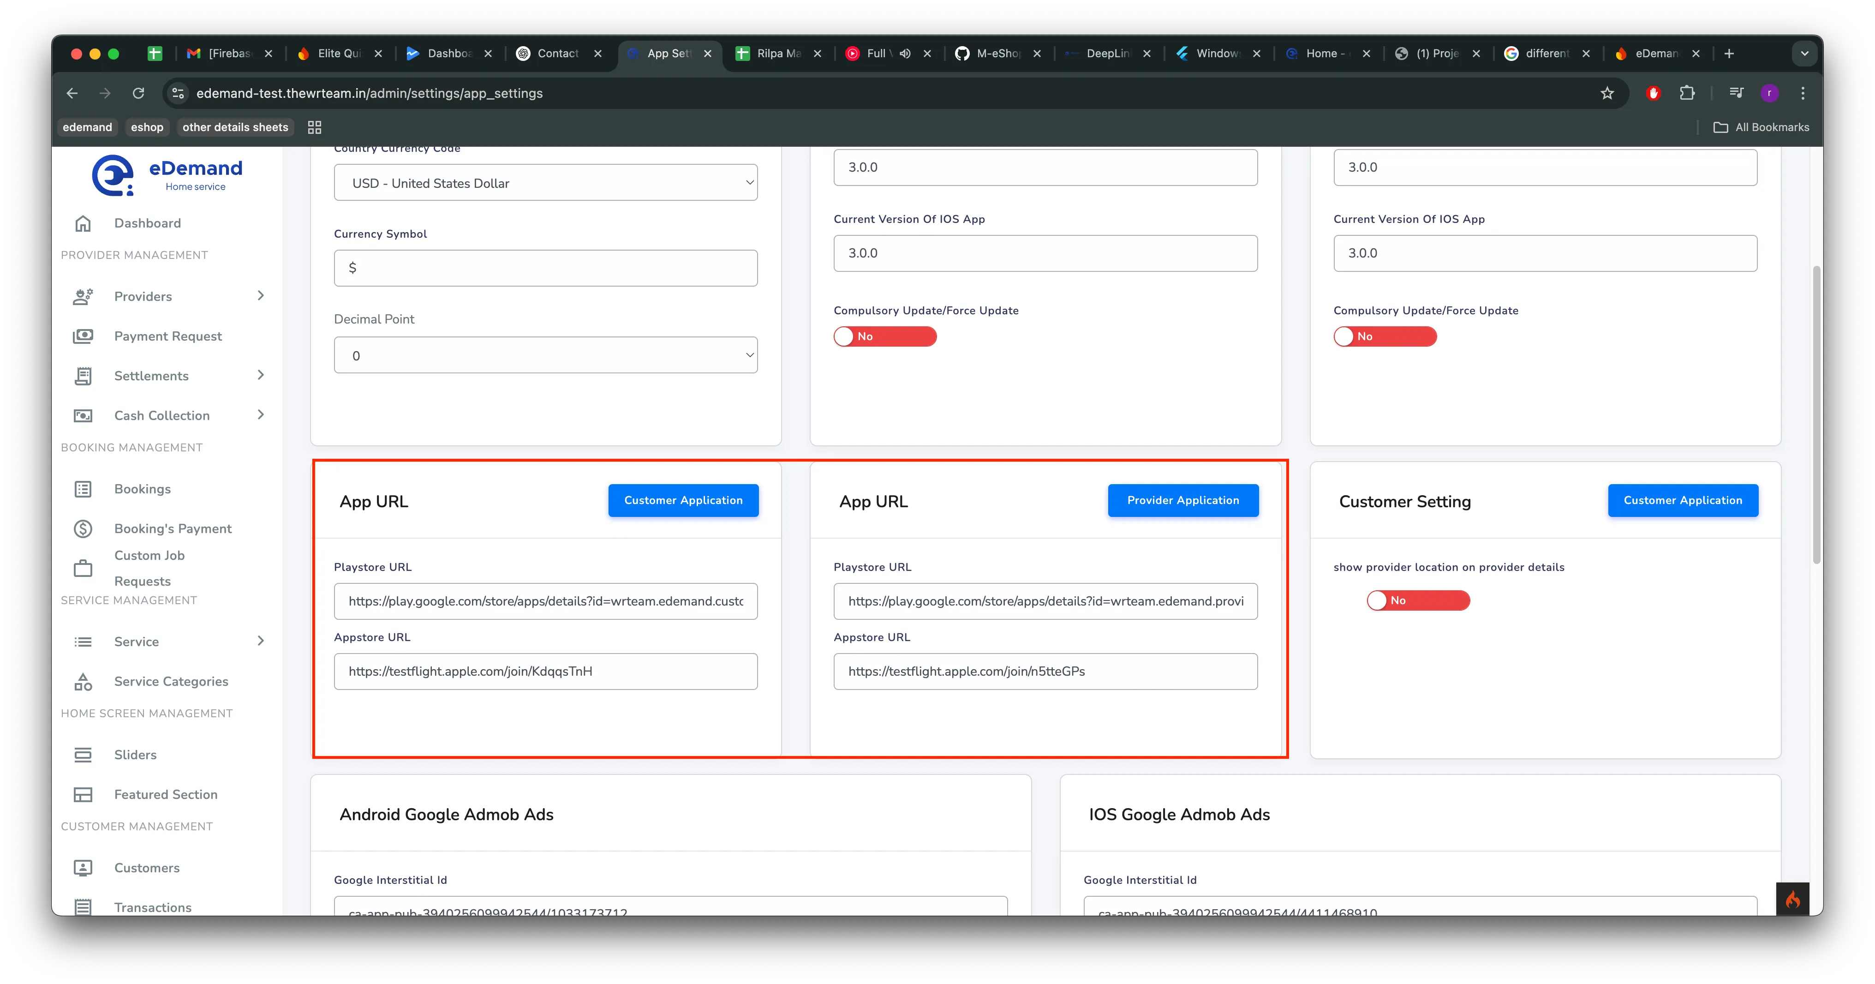This screenshot has width=1875, height=984.
Task: Open the Chrome profile avatar
Action: [1769, 93]
